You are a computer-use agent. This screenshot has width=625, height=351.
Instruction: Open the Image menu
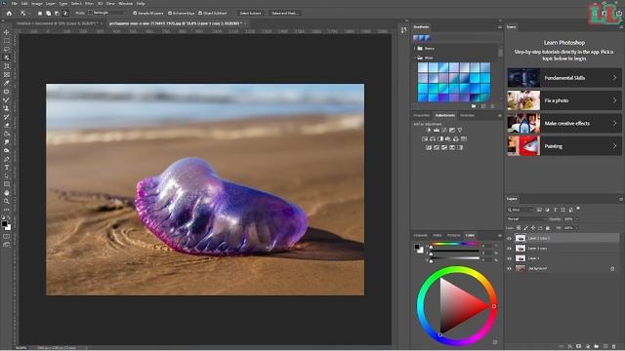coord(37,3)
